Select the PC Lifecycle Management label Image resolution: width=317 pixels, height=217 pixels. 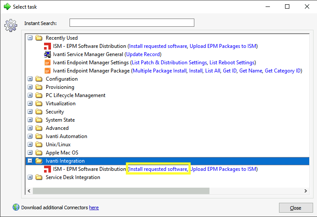(76, 95)
